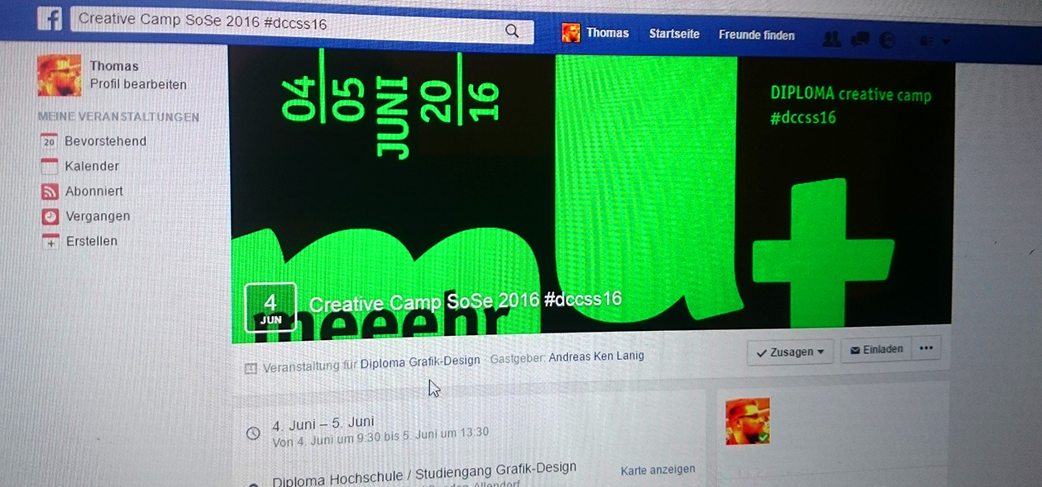This screenshot has height=487, width=1042.
Task: Open Abonniert events
Action: 94,191
